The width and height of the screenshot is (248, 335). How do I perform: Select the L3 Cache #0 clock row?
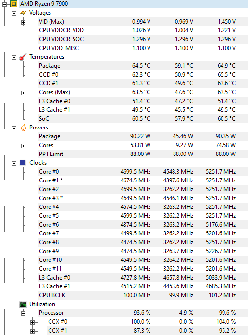[143, 277]
